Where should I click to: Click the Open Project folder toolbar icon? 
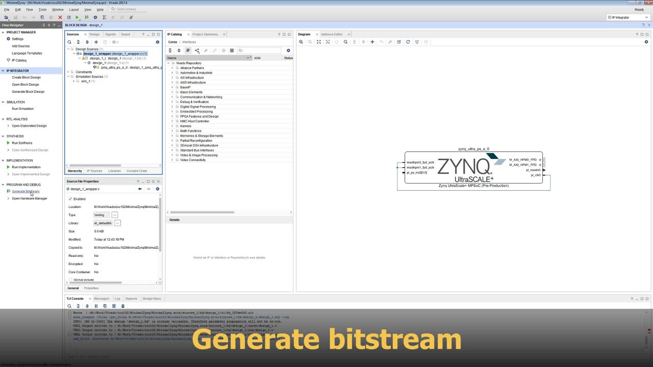click(6, 17)
